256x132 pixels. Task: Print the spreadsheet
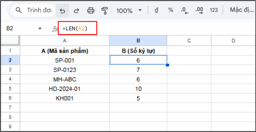[91, 11]
